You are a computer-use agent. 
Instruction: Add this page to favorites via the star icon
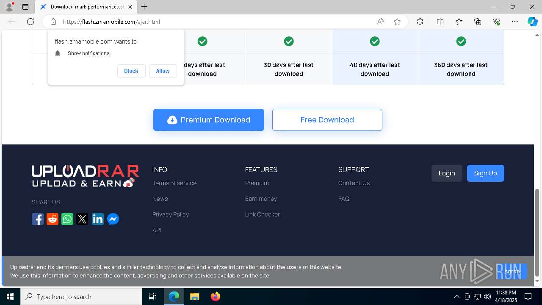[x=397, y=22]
